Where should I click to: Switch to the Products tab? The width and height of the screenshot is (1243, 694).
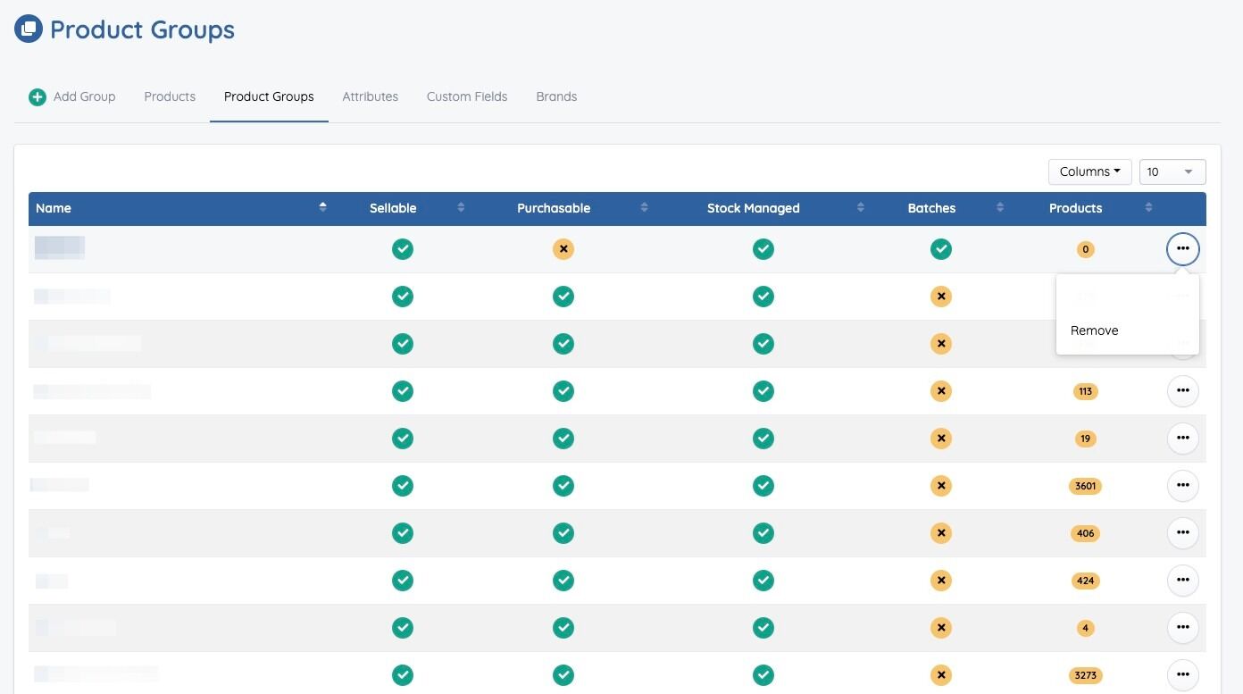click(170, 96)
